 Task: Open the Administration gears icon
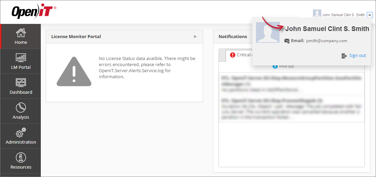(x=21, y=132)
